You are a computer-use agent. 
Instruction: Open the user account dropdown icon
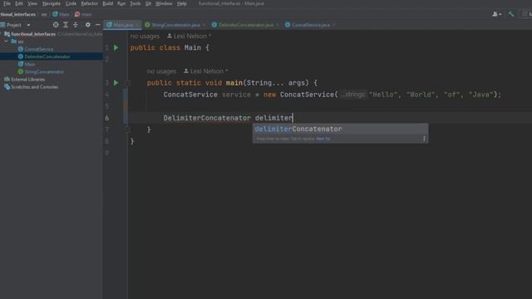coord(497,14)
